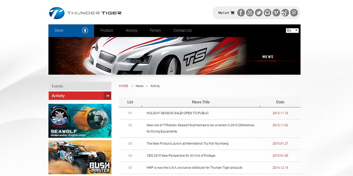Click the shopping cart icon
The width and height of the screenshot is (353, 176).
(233, 13)
